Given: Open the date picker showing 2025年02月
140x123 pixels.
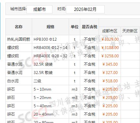Looking at the screenshot, I should pyautogui.click(x=85, y=9).
